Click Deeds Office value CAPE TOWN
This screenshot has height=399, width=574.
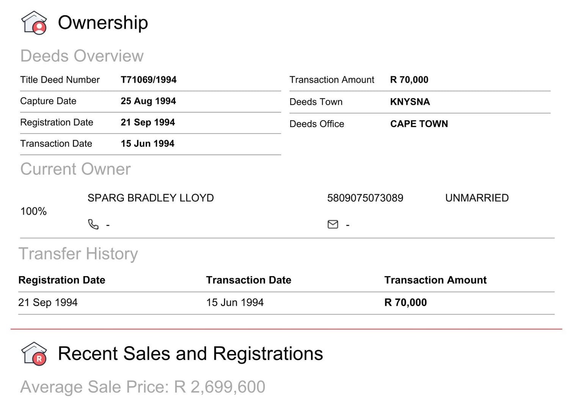[419, 124]
